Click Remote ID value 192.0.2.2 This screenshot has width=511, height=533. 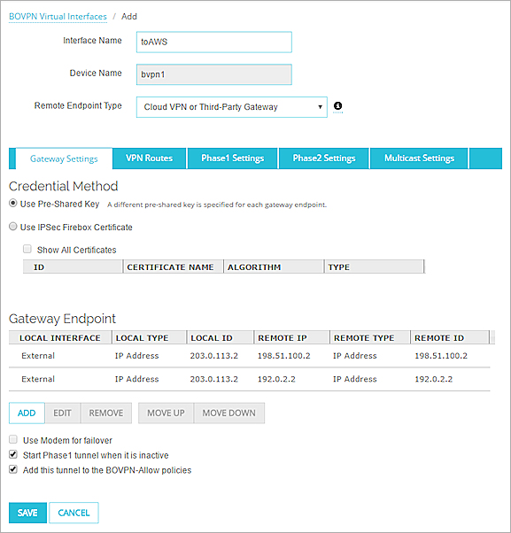click(x=433, y=379)
